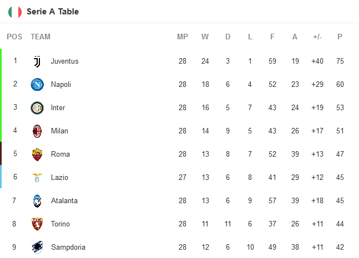Viewport: 359px width, 258px height.
Task: Click the blue marker bar beside Lazio
Action: (1, 177)
